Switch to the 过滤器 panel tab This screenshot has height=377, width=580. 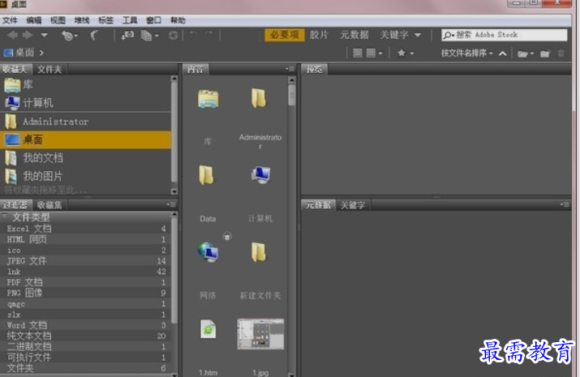click(15, 205)
